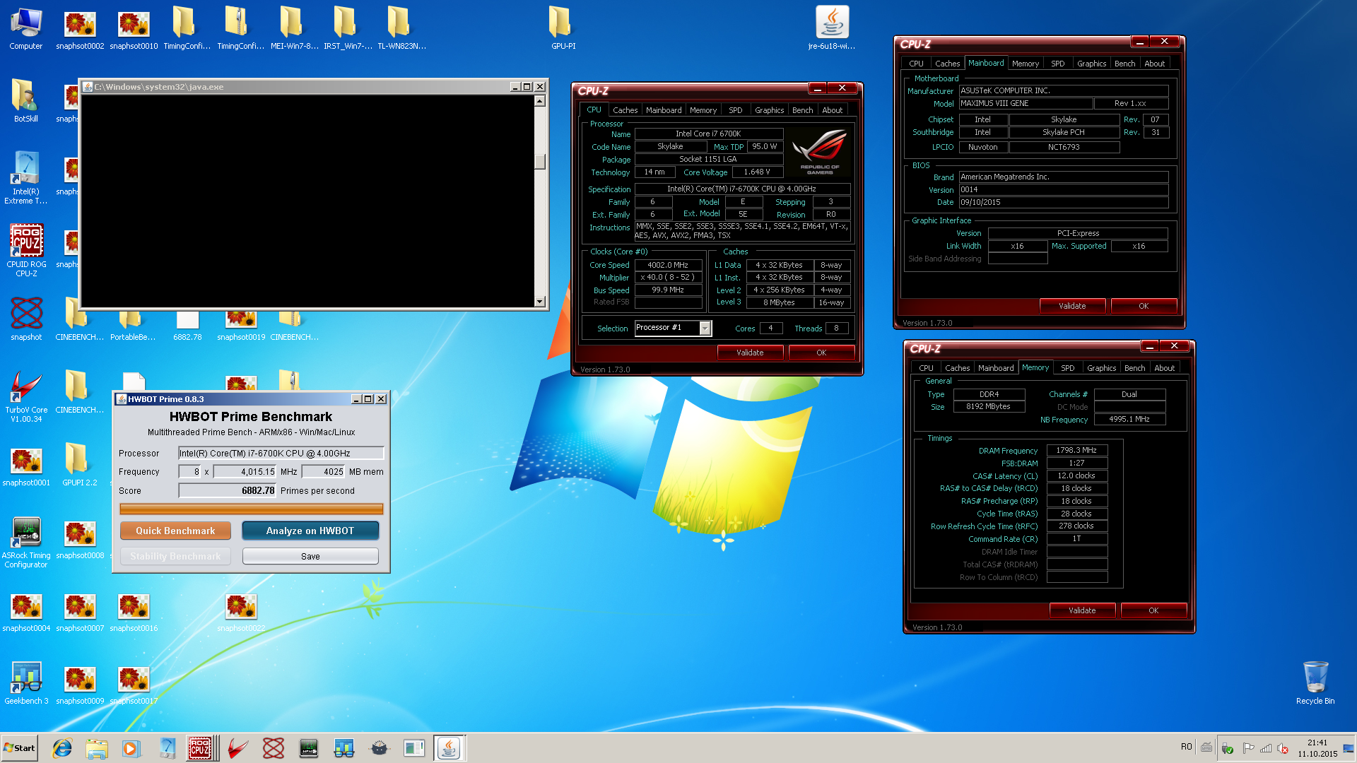Select the TL-WN823N... folder icon
Viewport: 1357px width, 763px height.
click(x=401, y=28)
